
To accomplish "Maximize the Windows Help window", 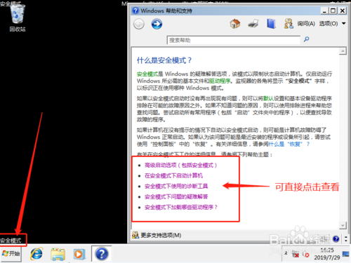I will coord(333,11).
